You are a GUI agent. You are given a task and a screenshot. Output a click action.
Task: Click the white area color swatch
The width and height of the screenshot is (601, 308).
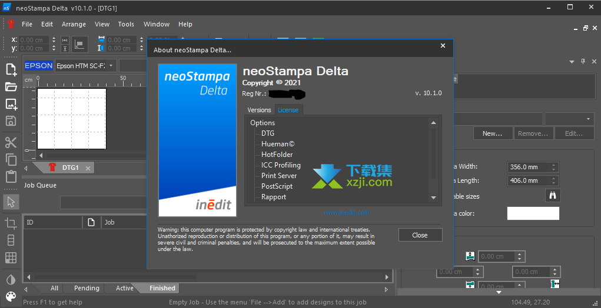[x=533, y=213]
